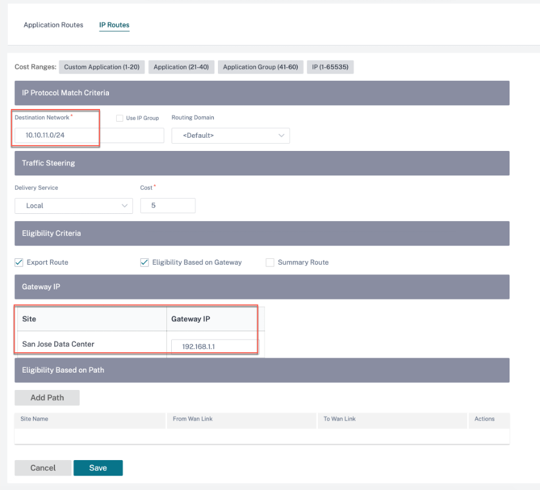Click the IP (1-65535) cost range tag
The image size is (540, 490).
click(x=330, y=67)
